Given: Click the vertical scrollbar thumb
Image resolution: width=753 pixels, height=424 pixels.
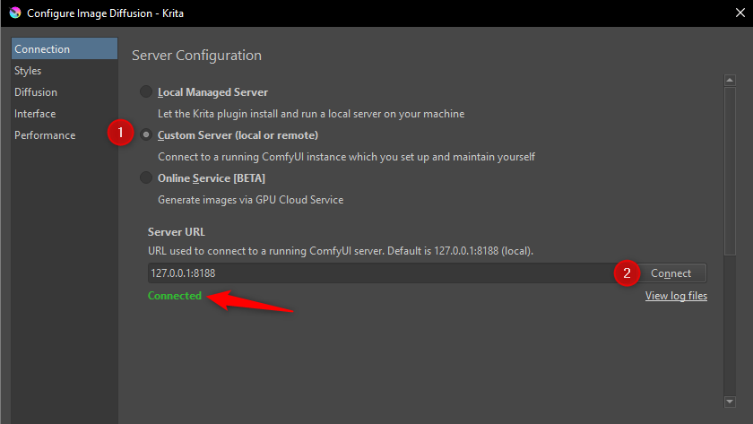Looking at the screenshot, I should click(730, 170).
